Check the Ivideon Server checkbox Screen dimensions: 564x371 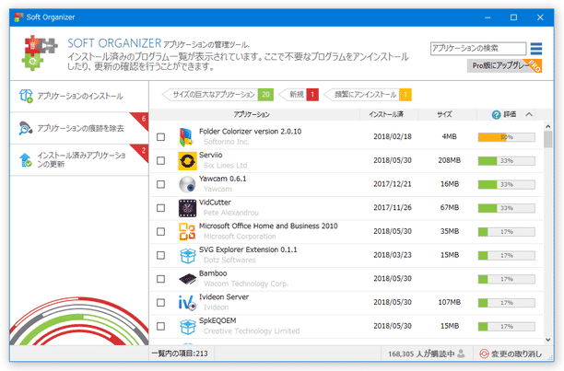(x=160, y=303)
